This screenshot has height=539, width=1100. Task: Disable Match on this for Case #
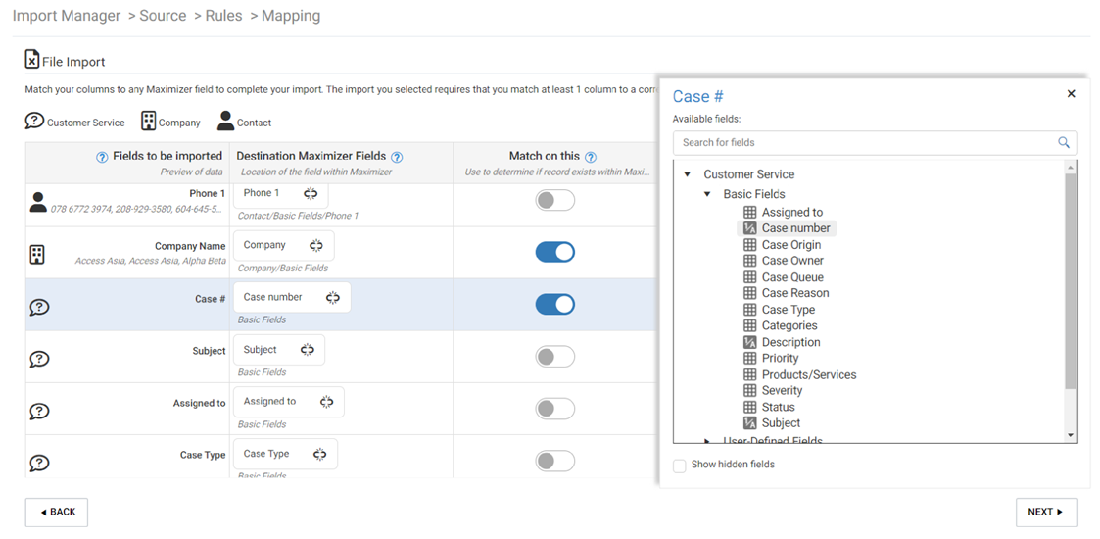(x=555, y=304)
